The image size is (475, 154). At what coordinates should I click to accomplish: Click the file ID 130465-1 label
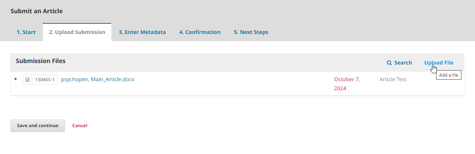pos(45,80)
